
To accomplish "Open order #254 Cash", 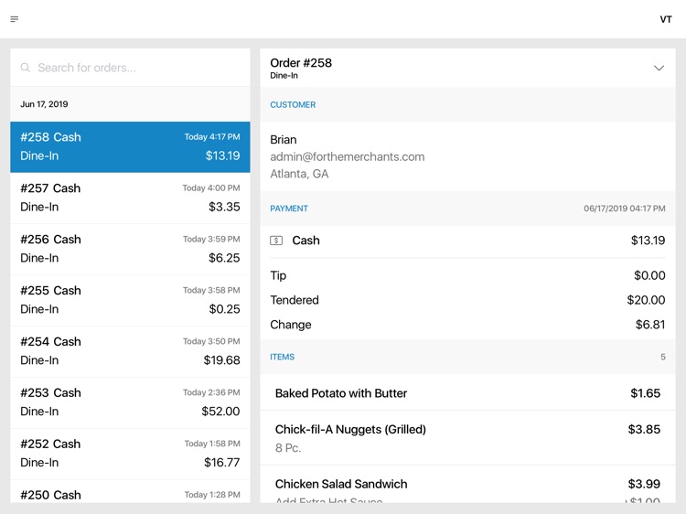I will point(131,351).
